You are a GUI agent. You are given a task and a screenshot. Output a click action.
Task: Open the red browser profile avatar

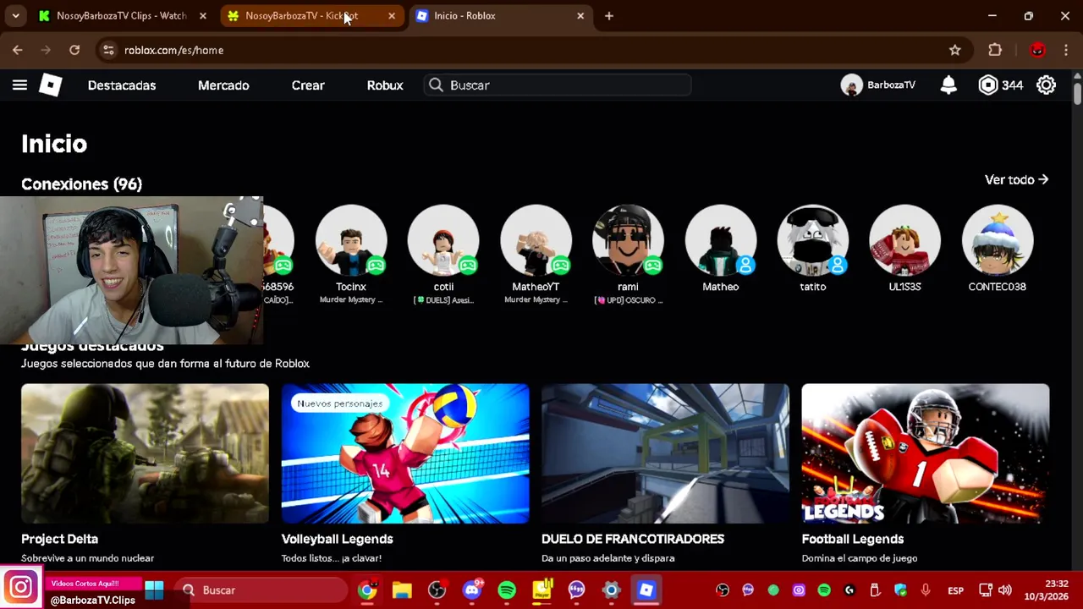pyautogui.click(x=1037, y=50)
